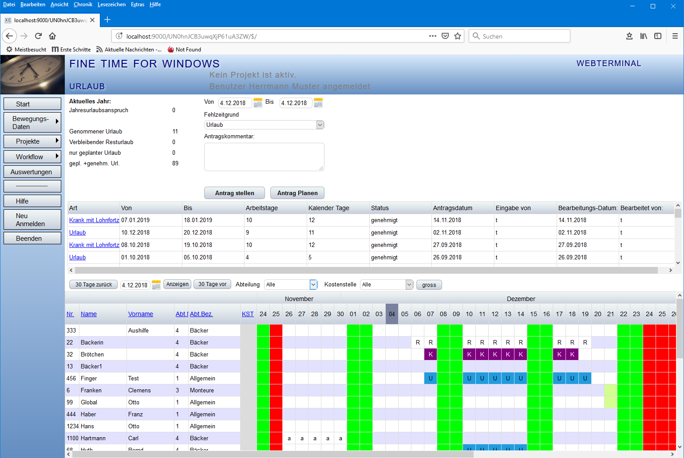
Task: Open the calendar picker next to Bis date
Action: click(318, 103)
